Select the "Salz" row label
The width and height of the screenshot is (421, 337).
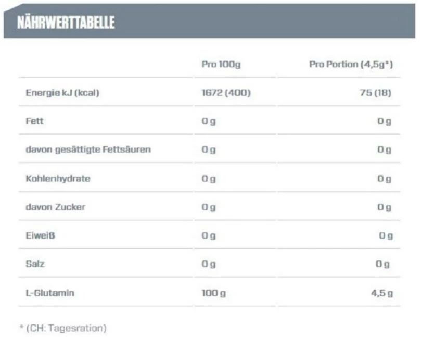(x=35, y=264)
